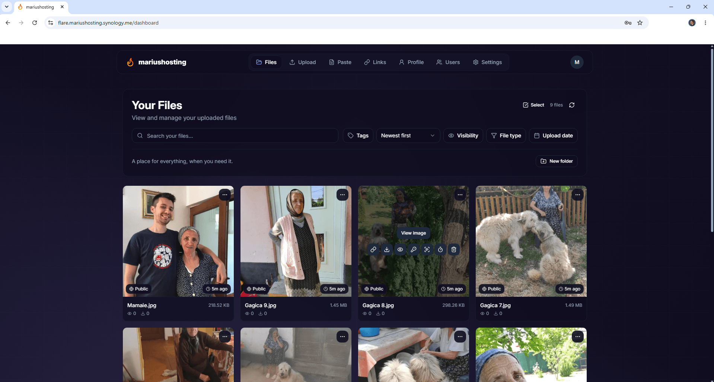Delete Gagica 8.jpg with the trash icon

tap(454, 249)
